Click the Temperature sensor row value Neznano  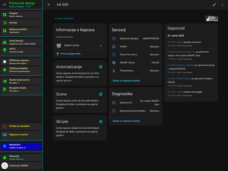pyautogui.click(x=154, y=70)
